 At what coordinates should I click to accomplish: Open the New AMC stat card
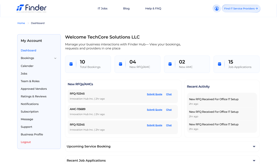(187, 64)
